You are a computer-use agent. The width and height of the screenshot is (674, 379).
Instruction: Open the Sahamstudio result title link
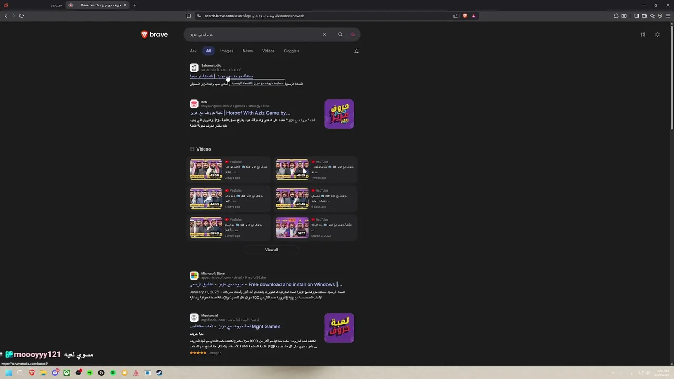(221, 76)
